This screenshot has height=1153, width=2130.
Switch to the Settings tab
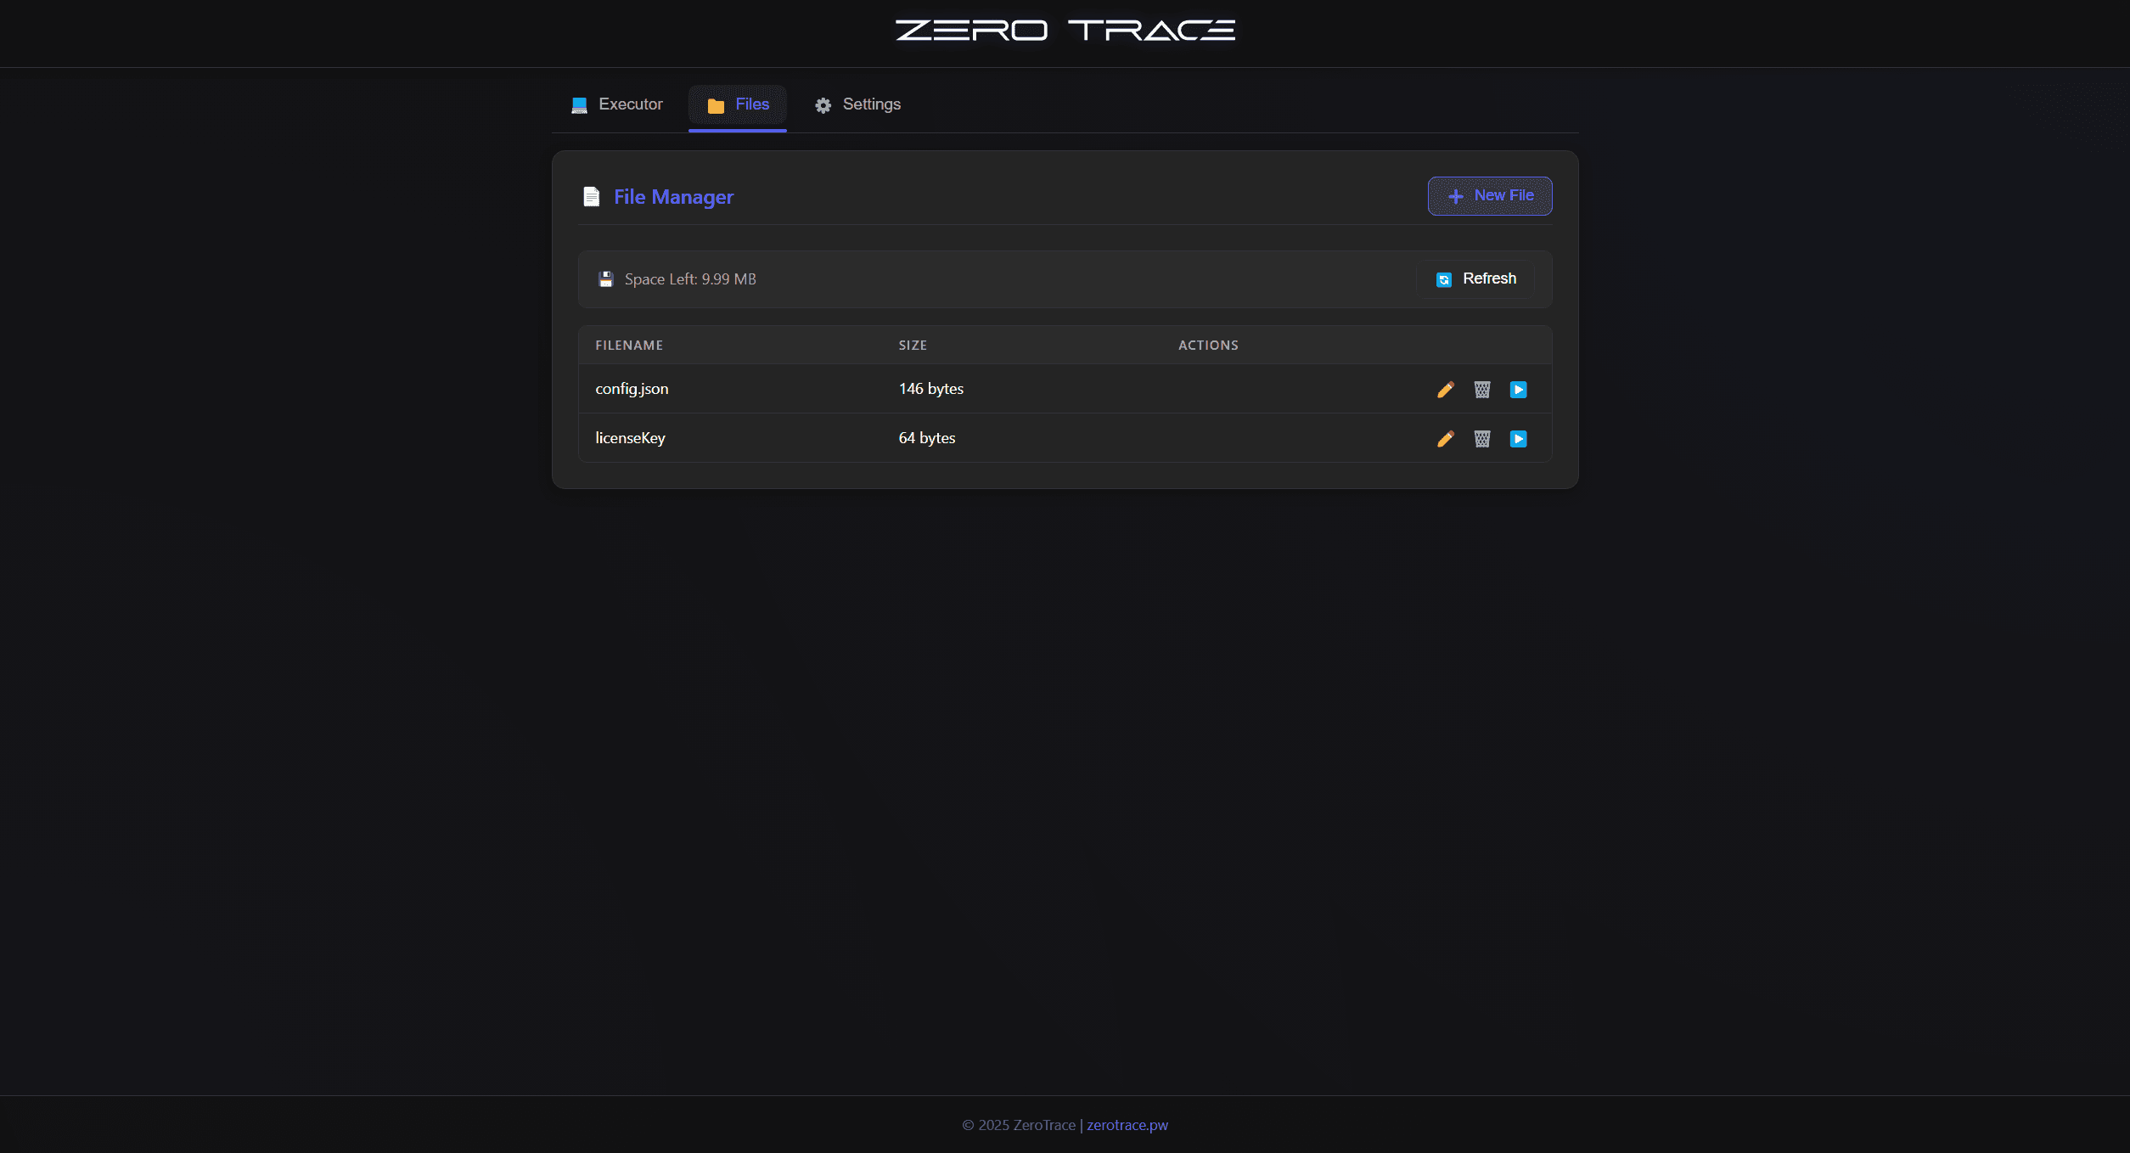coord(857,104)
